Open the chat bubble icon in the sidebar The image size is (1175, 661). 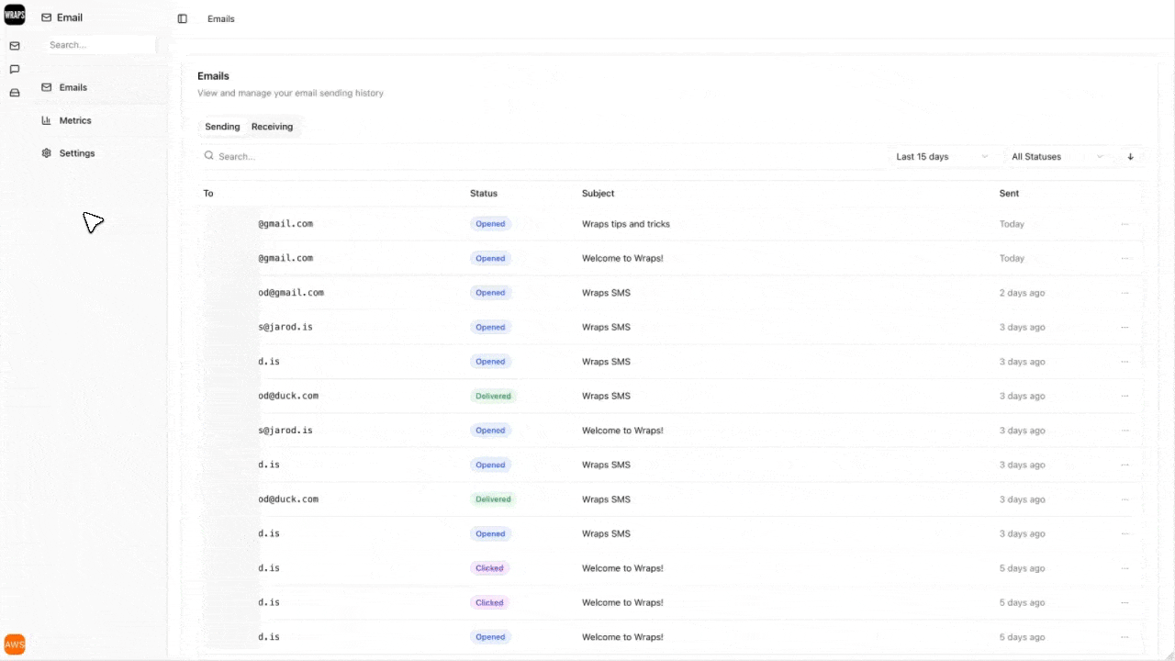click(14, 69)
